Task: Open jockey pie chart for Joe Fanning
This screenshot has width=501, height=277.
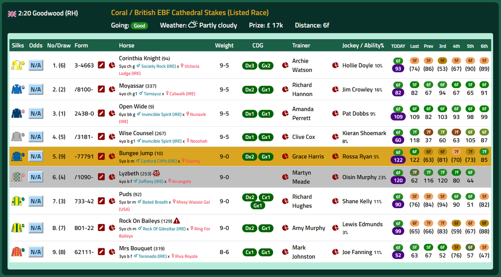Action: [x=335, y=252]
